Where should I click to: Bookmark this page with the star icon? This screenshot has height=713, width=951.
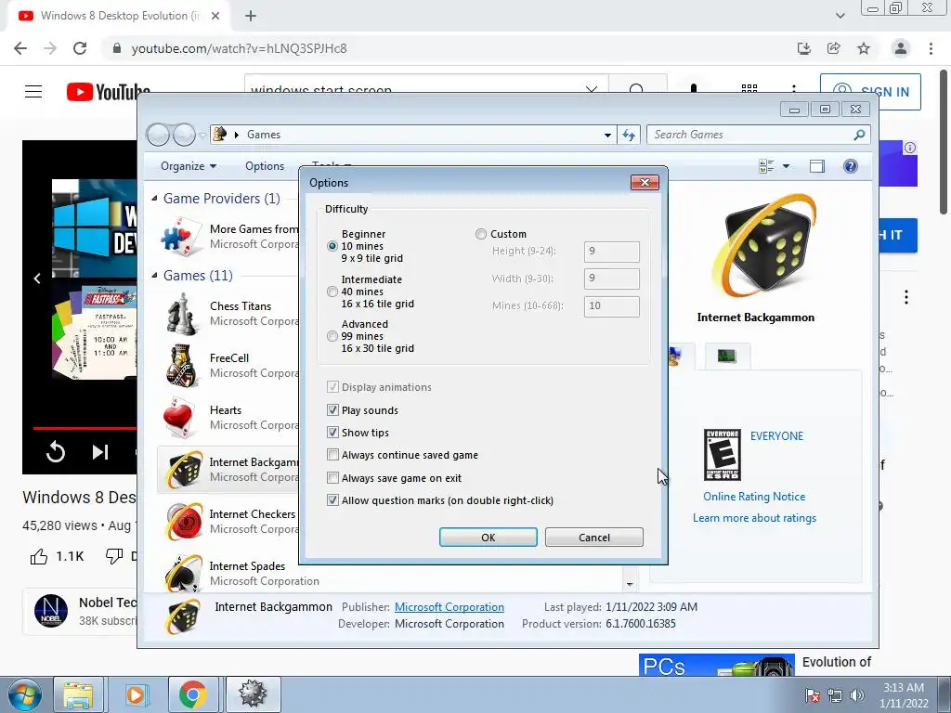[864, 48]
